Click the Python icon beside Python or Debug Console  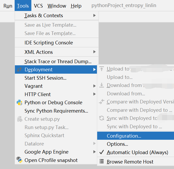tap(19, 102)
